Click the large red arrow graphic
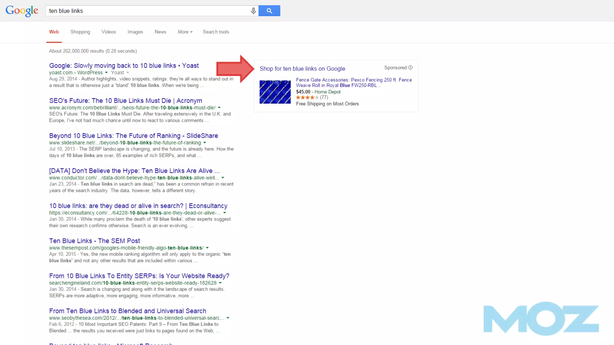The image size is (614, 345). click(x=235, y=69)
